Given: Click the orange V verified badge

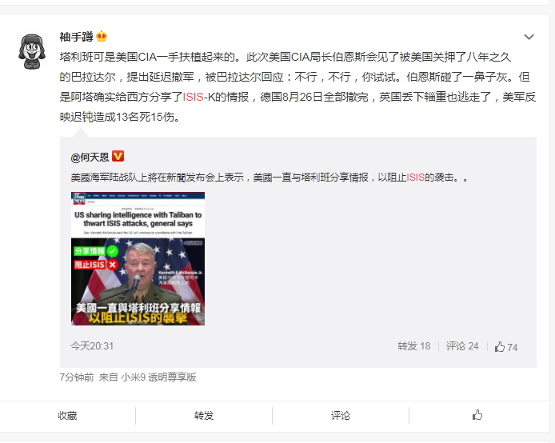Looking at the screenshot, I should pos(118,156).
